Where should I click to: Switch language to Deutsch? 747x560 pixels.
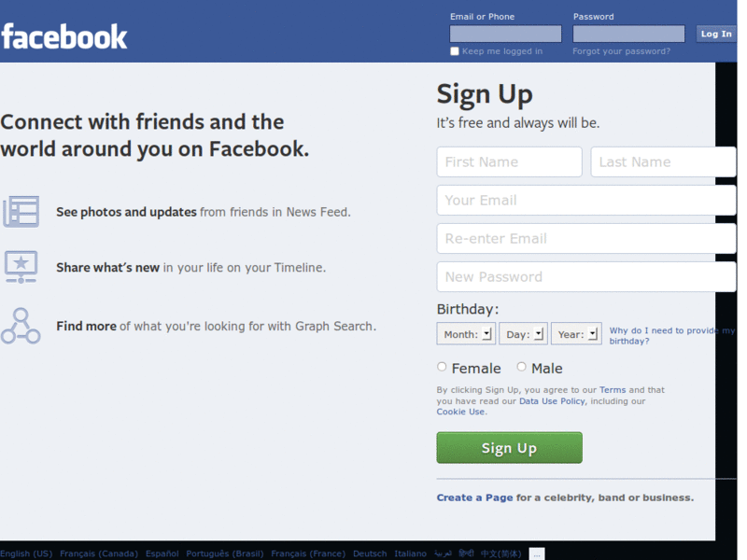click(370, 553)
